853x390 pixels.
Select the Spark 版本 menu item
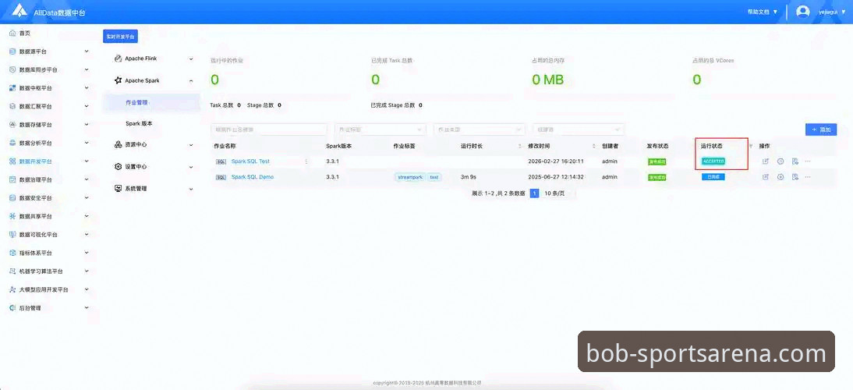coord(139,123)
